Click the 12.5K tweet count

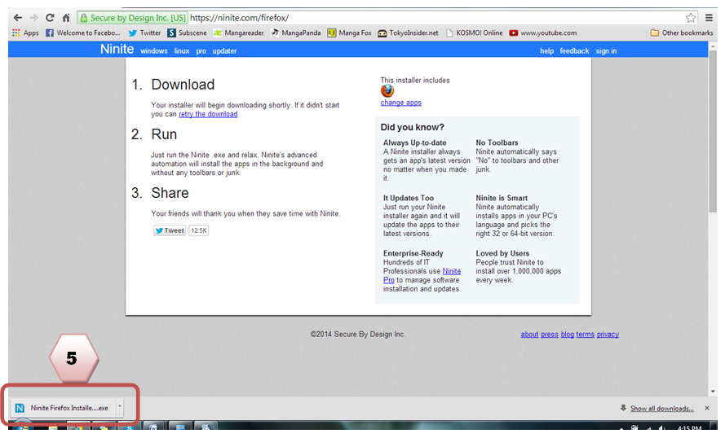point(199,230)
